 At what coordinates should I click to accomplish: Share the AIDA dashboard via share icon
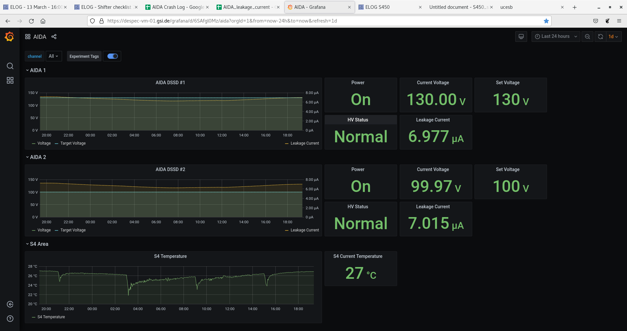coord(54,37)
